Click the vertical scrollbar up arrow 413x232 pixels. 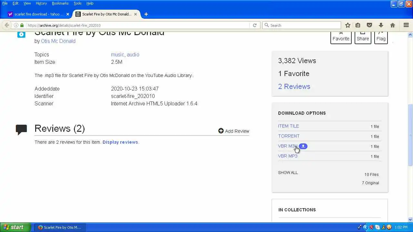[410, 34]
